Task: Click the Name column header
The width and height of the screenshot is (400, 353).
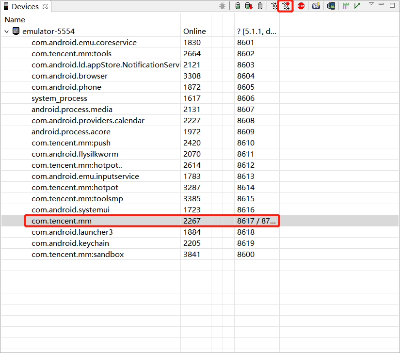Action: 15,20
